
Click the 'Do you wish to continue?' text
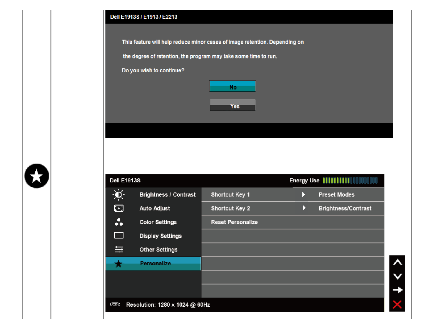tap(153, 70)
